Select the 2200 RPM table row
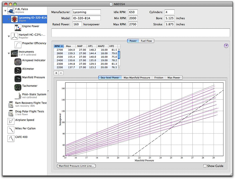This screenshot has width=235, height=179. [86, 67]
